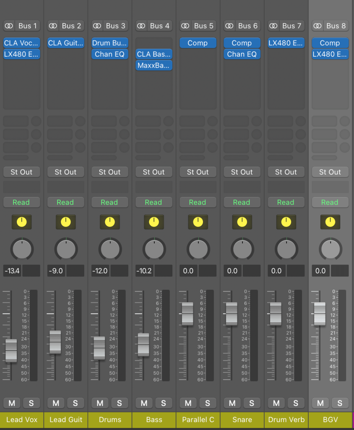This screenshot has height=430, width=354.
Task: Click the stereo link icon on Bus 1
Action: (9, 26)
